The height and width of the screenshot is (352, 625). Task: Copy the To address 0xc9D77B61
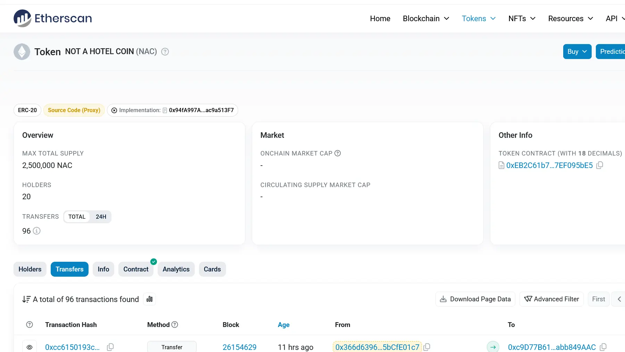click(603, 347)
